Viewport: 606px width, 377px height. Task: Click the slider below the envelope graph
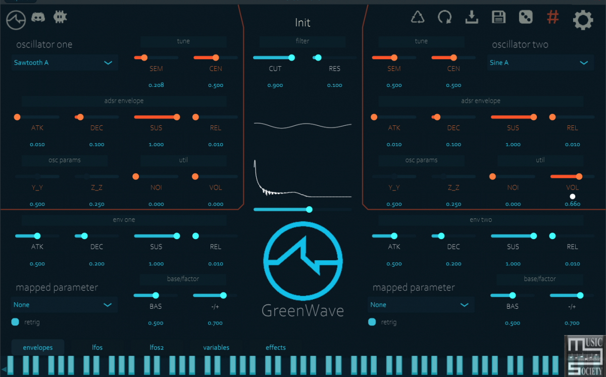pos(302,209)
